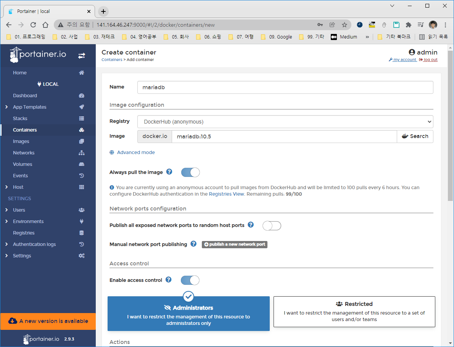Enable publishing all exposed network ports

[x=272, y=225]
